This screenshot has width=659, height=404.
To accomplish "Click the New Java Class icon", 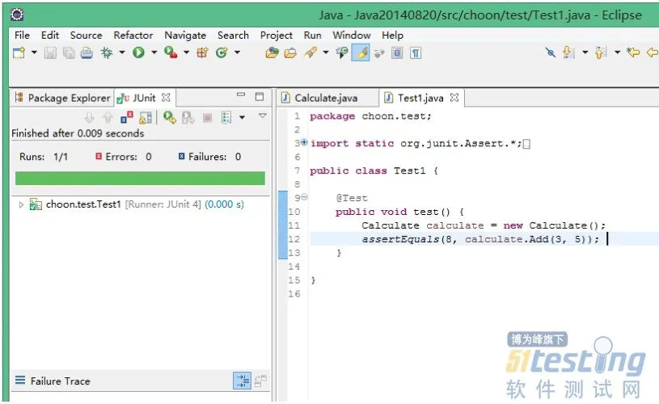I will tap(222, 53).
